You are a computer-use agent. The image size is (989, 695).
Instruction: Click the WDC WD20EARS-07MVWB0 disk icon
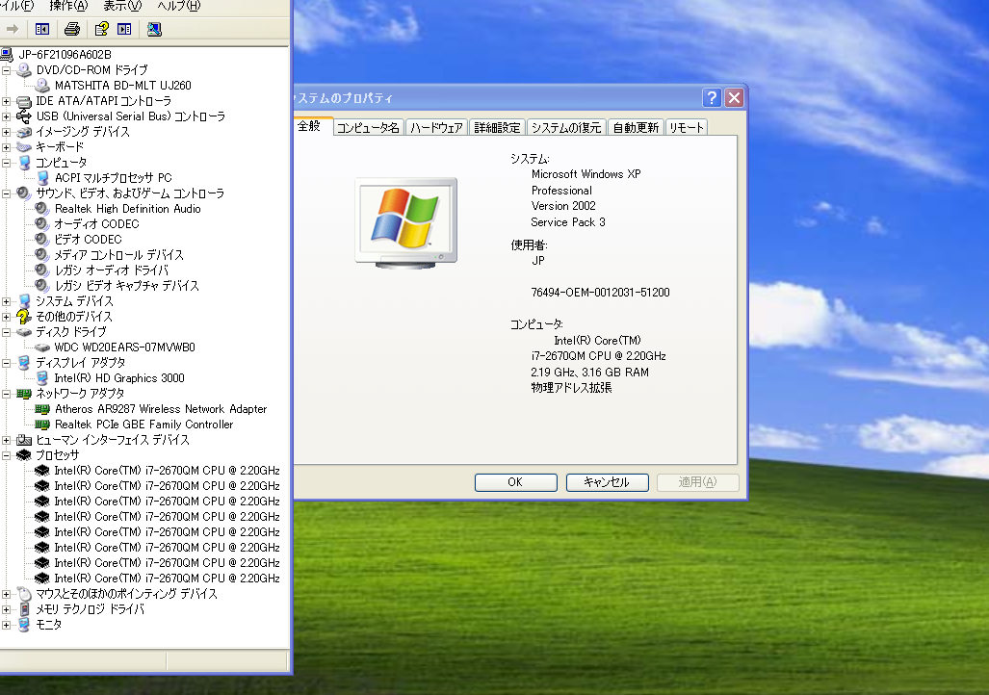pos(42,347)
